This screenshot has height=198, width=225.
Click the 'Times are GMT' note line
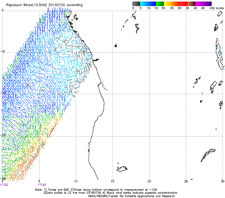[x=96, y=190]
